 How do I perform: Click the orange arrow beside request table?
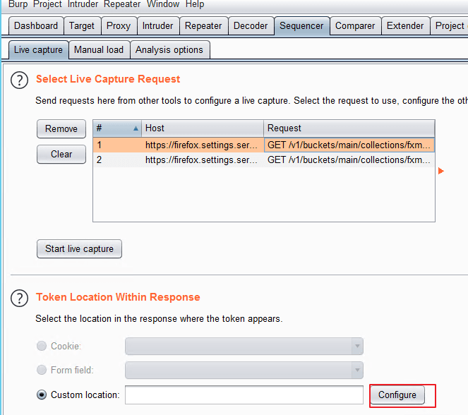point(441,171)
